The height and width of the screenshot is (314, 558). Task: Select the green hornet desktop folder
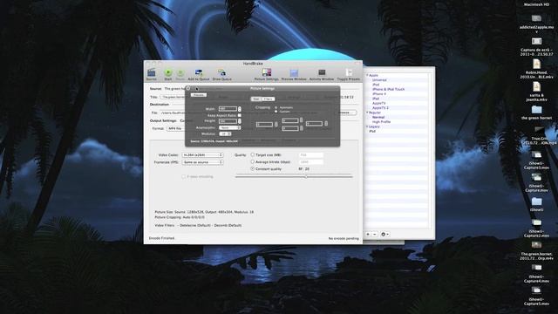coord(536,110)
